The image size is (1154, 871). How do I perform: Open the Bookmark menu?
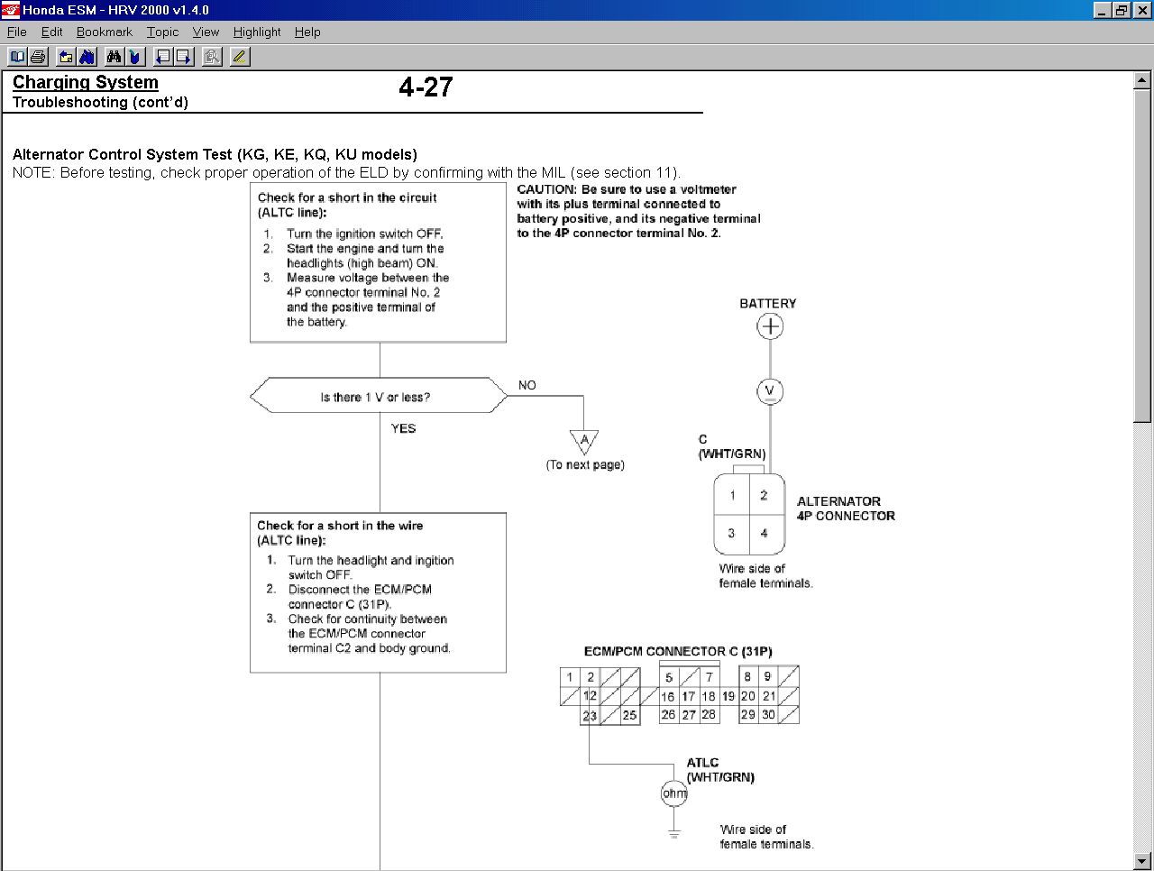(105, 32)
